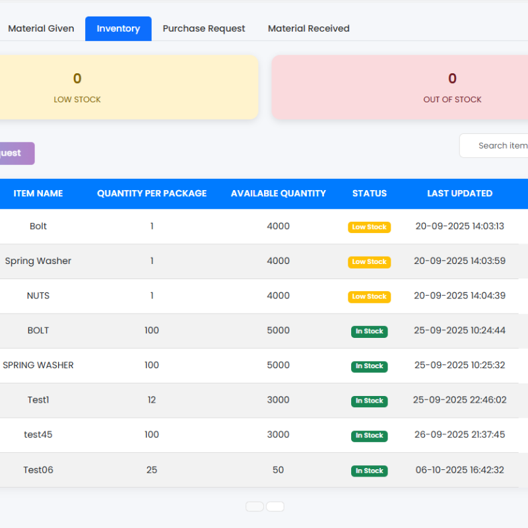Click the Out of Stock summary card
Screen dimensions: 528x528
point(400,87)
